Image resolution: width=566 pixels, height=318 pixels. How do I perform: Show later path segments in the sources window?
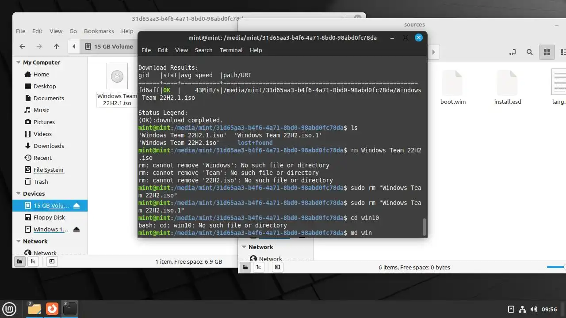[x=433, y=52]
